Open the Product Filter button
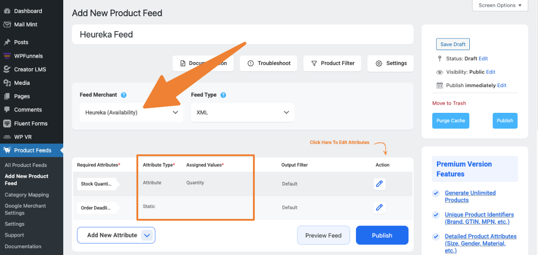Viewport: 538px width, 255px height. [332, 63]
